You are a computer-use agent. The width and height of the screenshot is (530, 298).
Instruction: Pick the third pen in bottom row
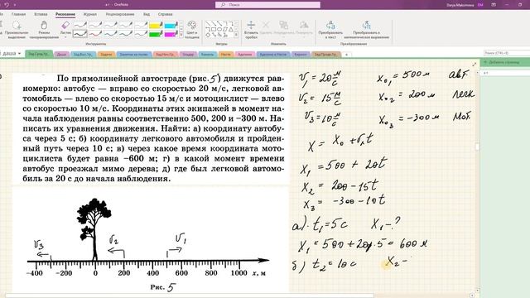click(x=110, y=33)
